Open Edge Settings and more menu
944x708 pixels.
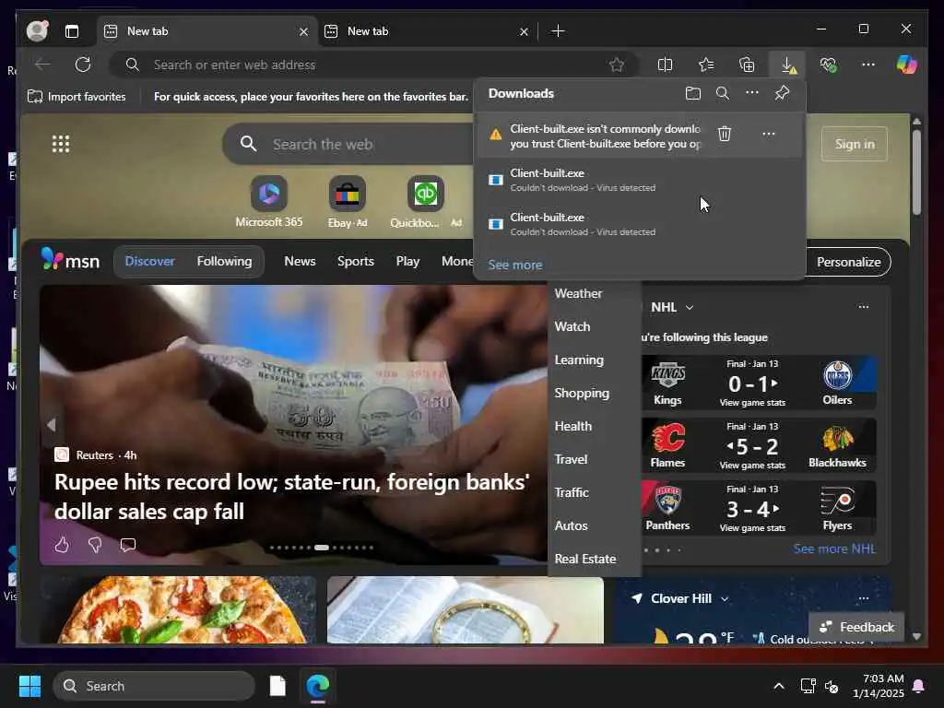pos(868,65)
